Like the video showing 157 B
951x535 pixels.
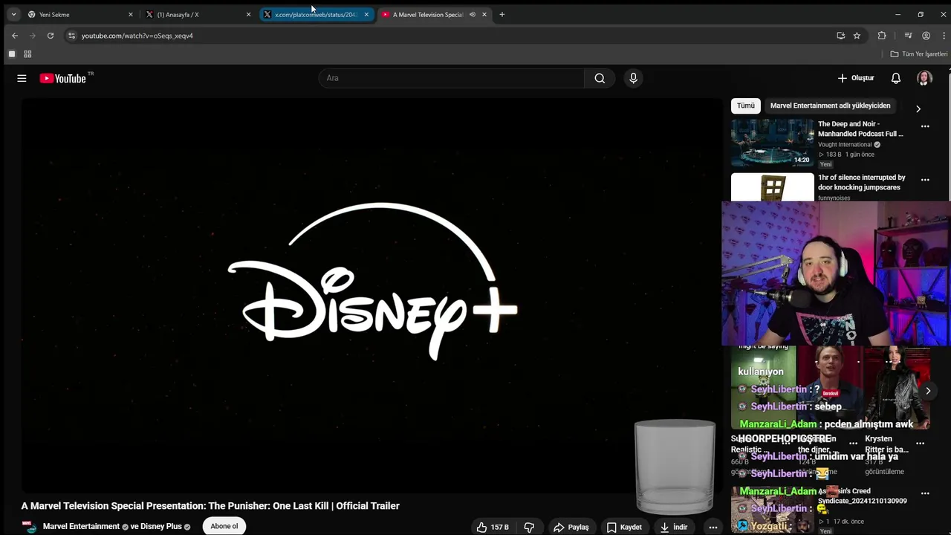(x=493, y=527)
